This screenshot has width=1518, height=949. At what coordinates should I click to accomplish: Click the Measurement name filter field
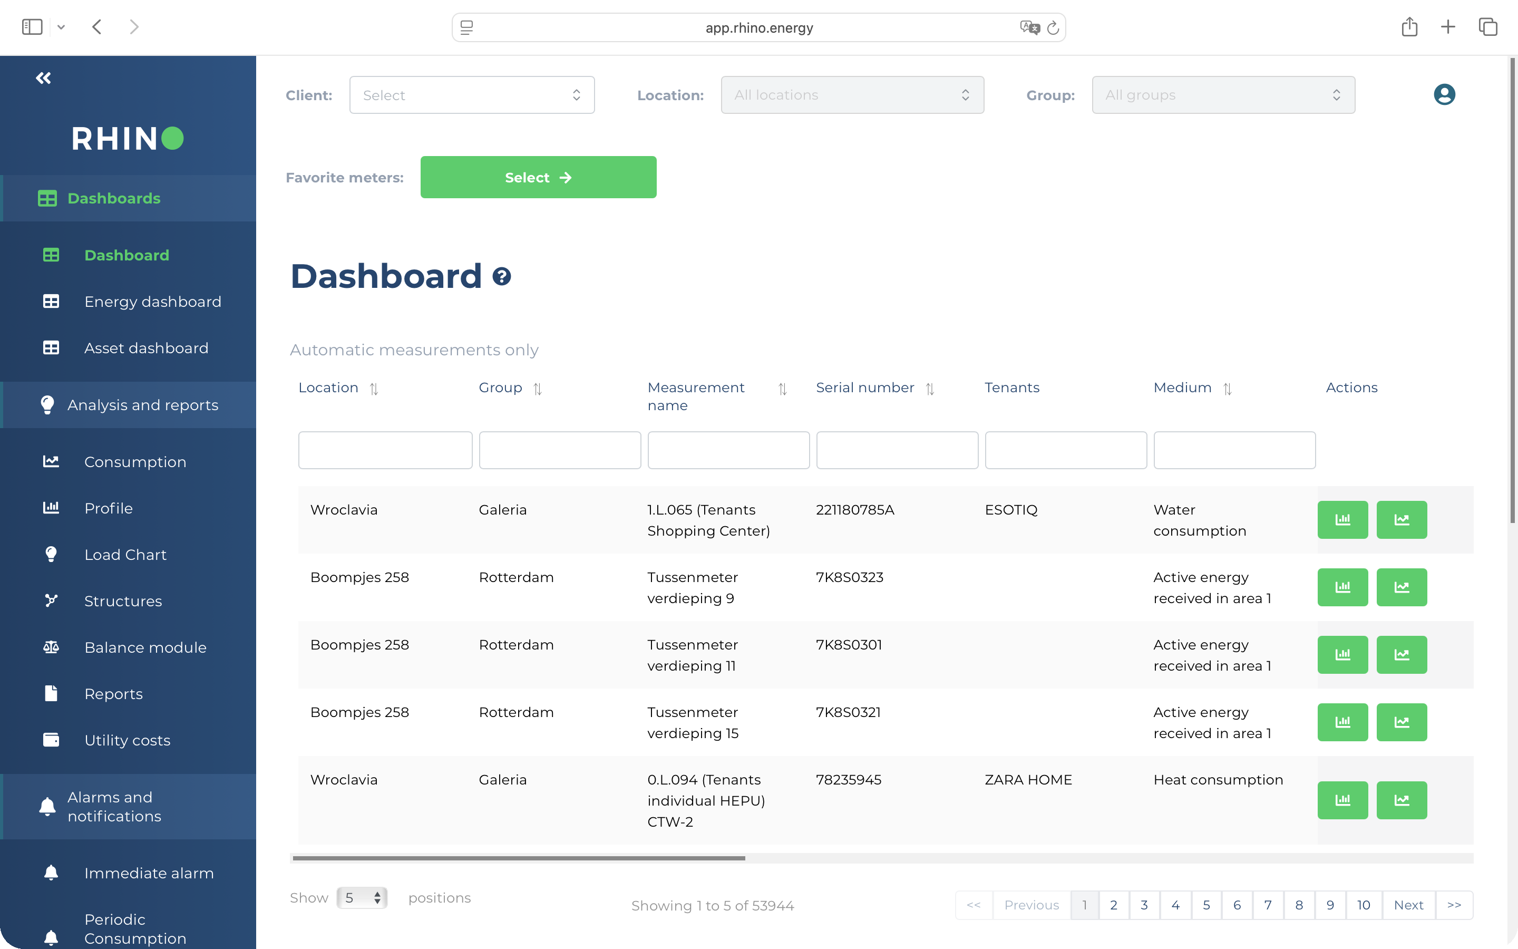[728, 450]
